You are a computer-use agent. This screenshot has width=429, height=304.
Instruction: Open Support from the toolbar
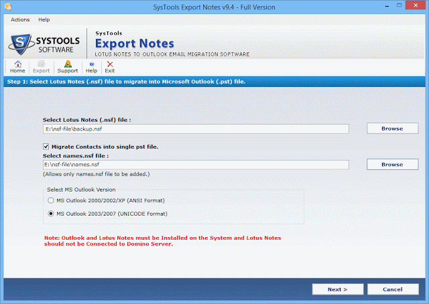coord(68,67)
